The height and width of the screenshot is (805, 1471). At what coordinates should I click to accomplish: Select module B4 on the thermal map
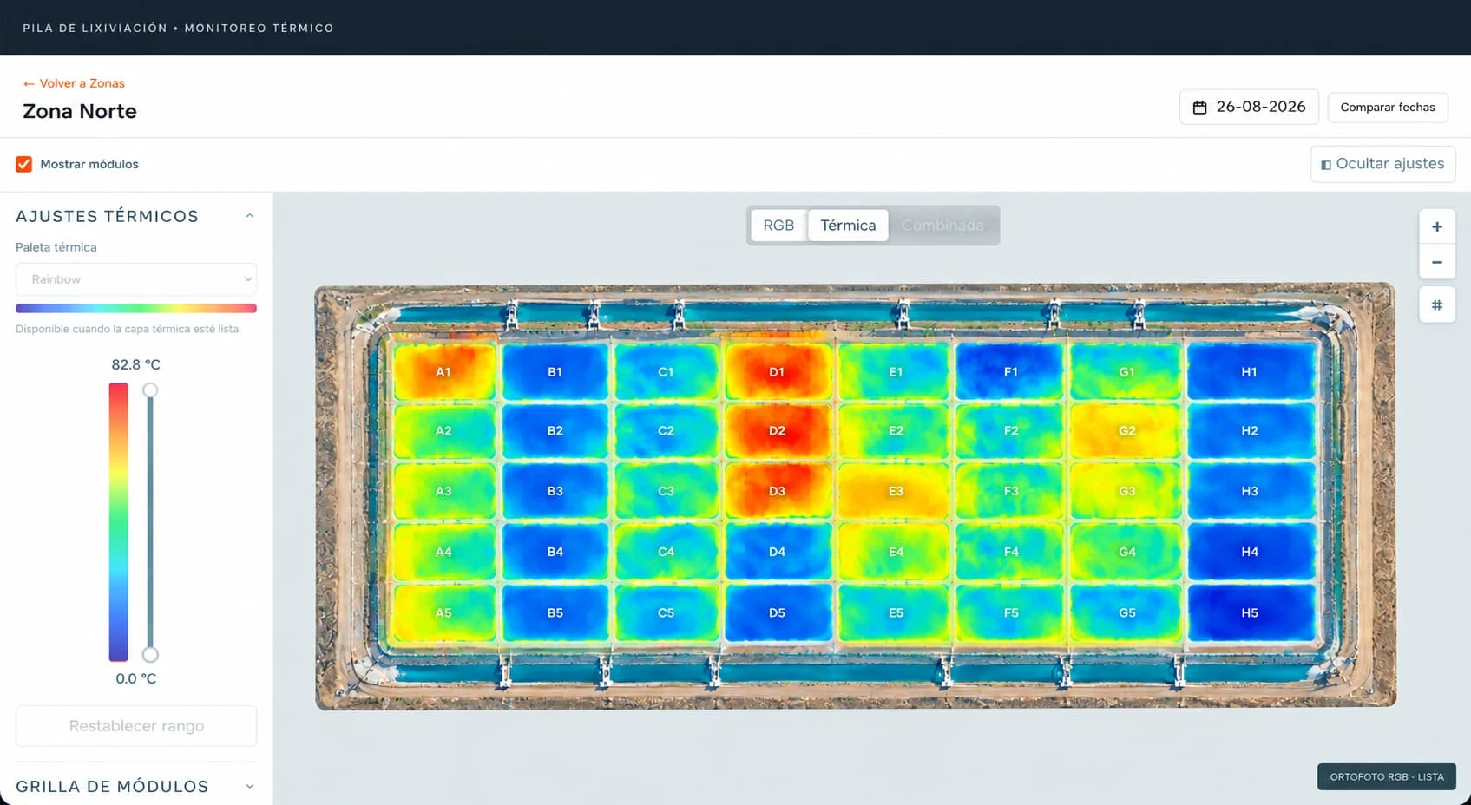click(x=555, y=552)
